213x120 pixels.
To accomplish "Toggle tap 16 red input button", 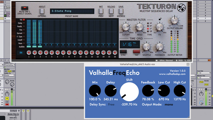I will pyautogui.click(x=115, y=52).
